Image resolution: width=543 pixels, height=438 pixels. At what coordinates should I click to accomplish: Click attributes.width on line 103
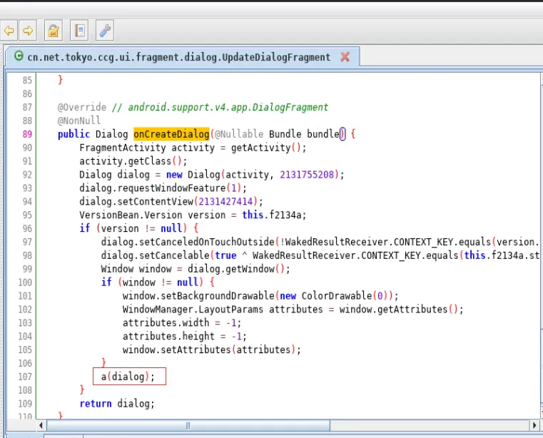[166, 322]
